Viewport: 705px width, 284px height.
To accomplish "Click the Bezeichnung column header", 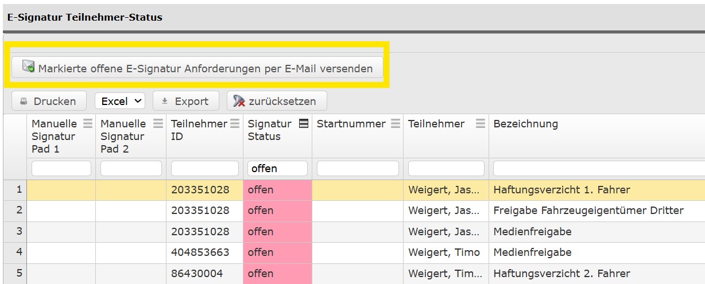I will [525, 123].
